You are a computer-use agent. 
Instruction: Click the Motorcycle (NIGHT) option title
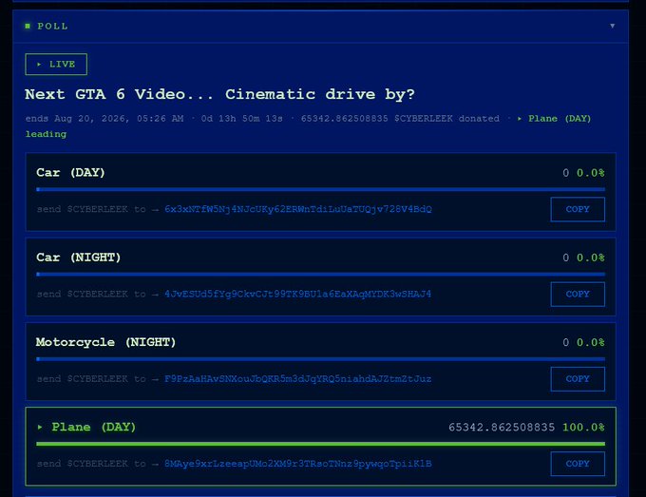coord(105,342)
